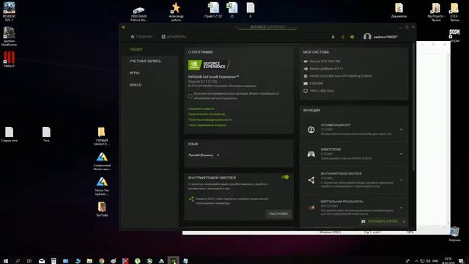Open Chrome from the taskbar
469x264 pixels.
[101, 261]
